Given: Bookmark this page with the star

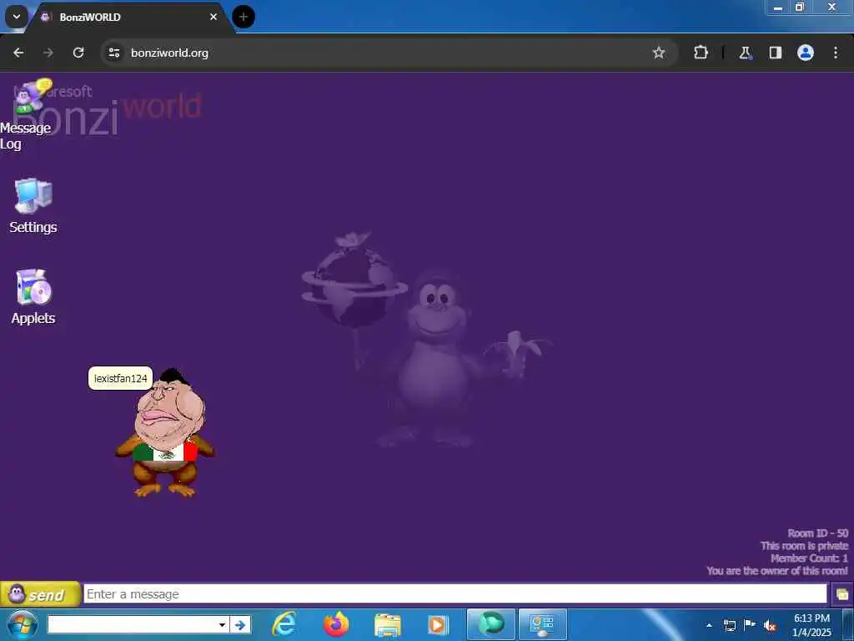Looking at the screenshot, I should pos(659,53).
